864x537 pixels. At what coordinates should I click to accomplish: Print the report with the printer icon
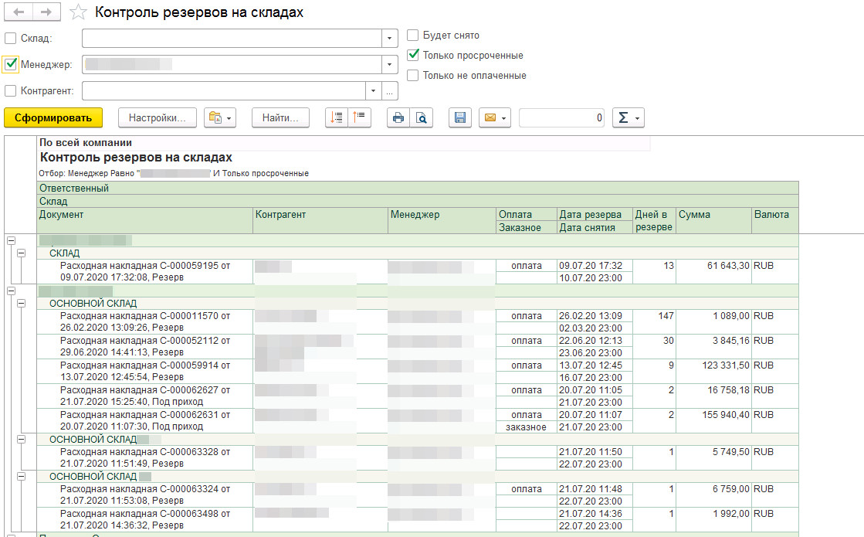coord(398,117)
